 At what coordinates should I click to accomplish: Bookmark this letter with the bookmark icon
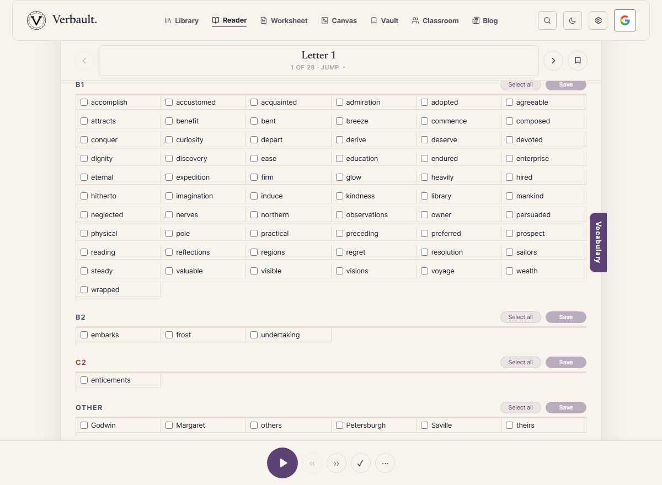pos(578,61)
